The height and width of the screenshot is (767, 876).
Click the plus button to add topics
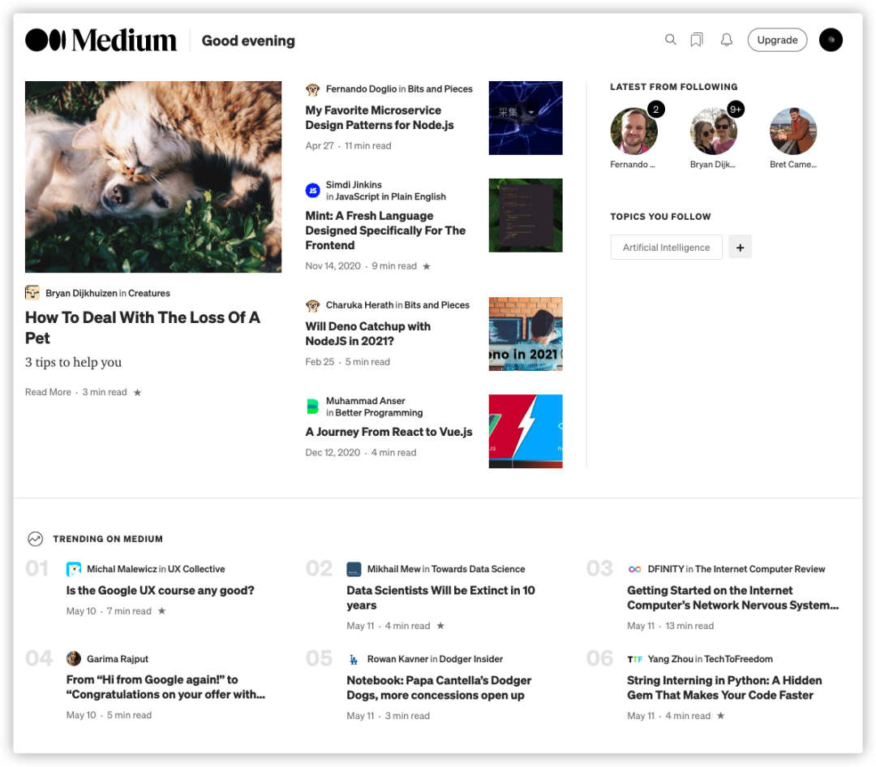pyautogui.click(x=741, y=247)
